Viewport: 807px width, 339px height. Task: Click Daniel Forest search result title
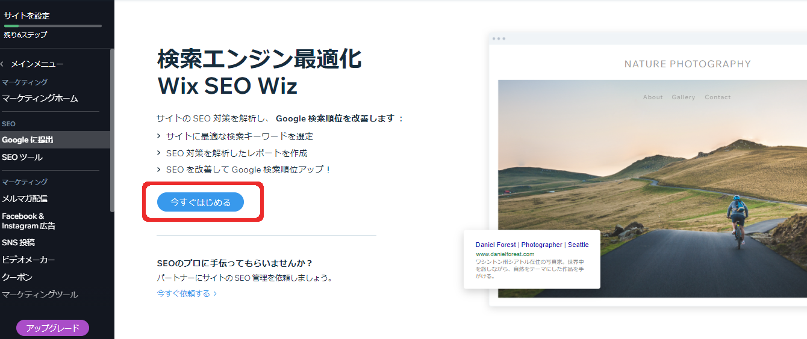click(x=532, y=245)
